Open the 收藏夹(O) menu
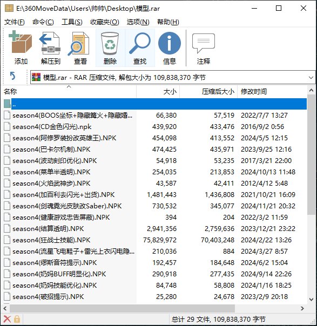This screenshot has width=317, height=326. coord(105,22)
